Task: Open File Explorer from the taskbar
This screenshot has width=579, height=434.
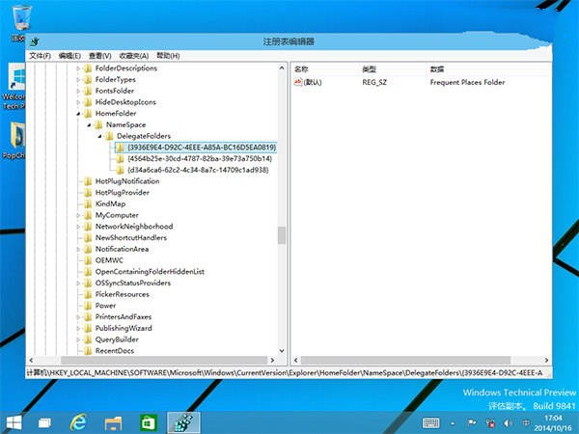Action: (113, 423)
